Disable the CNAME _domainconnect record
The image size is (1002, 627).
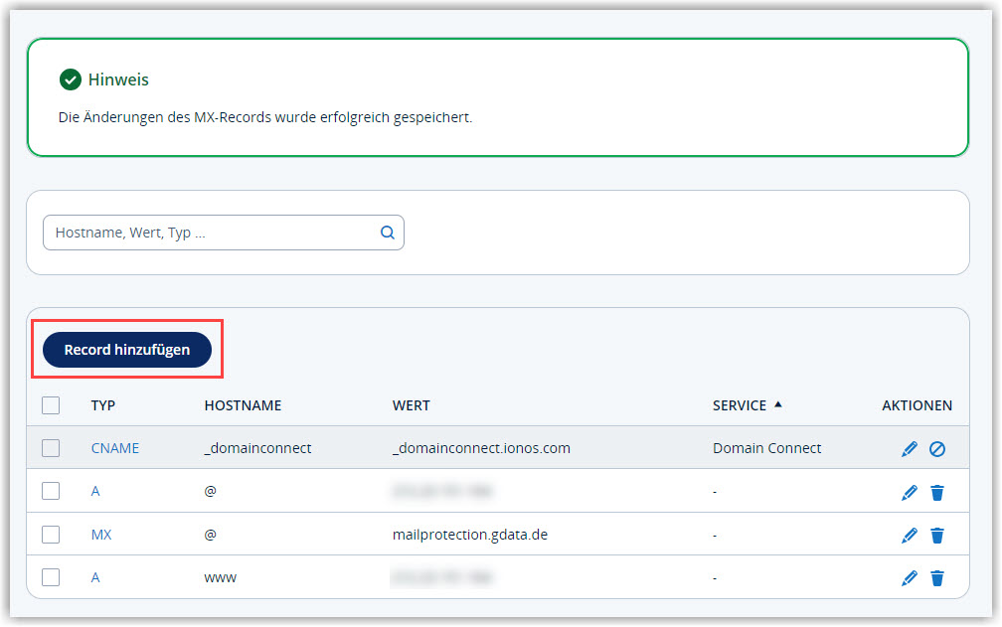click(x=936, y=449)
